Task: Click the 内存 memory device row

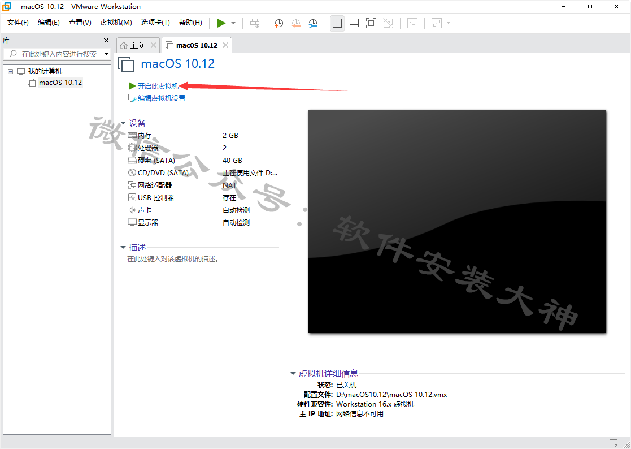Action: [202, 136]
